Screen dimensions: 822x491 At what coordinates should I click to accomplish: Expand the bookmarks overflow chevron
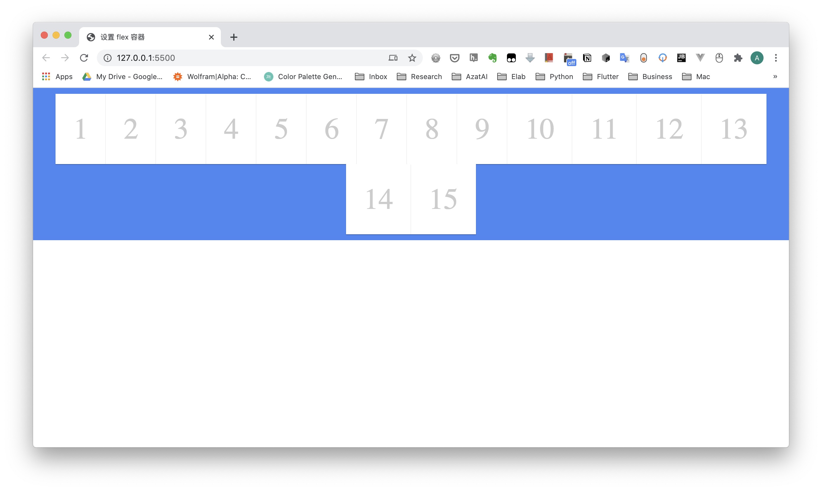[x=775, y=77]
